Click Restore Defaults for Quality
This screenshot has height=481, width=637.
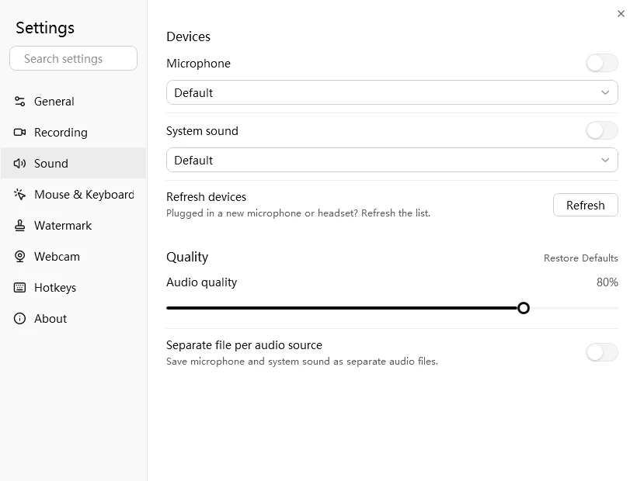[x=580, y=258]
